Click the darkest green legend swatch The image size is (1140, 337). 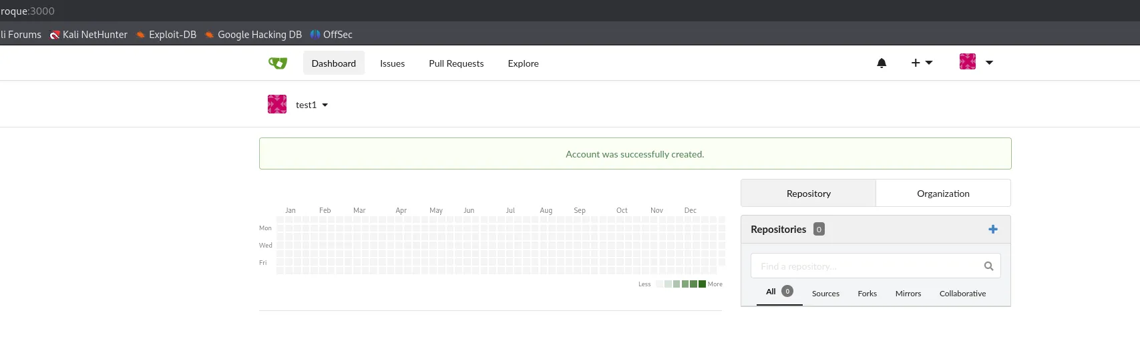click(x=703, y=284)
